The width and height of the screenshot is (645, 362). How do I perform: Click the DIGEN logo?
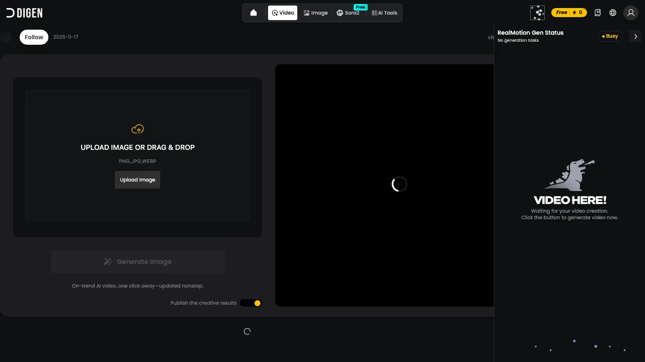tap(24, 13)
